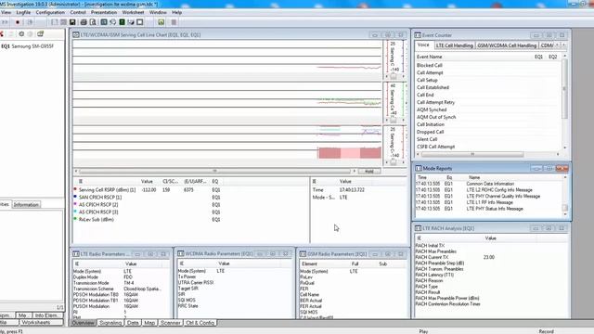Open the Presentation menu
The image size is (594, 334).
104,12
